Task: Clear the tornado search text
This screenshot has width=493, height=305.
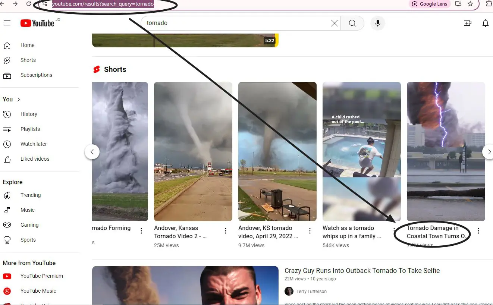Action: coord(335,23)
